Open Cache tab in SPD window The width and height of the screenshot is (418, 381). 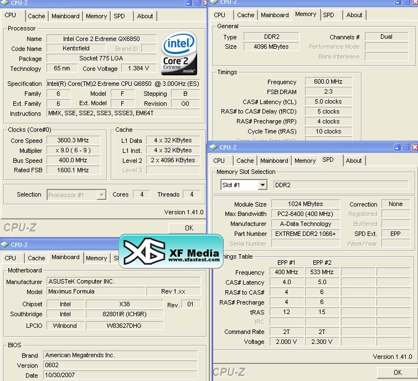[x=245, y=161]
